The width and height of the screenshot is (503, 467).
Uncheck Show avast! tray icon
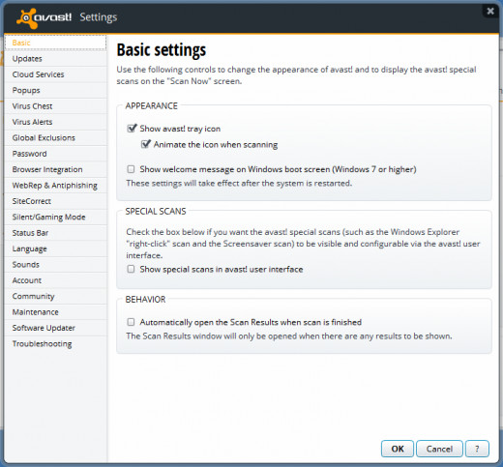pyautogui.click(x=132, y=129)
